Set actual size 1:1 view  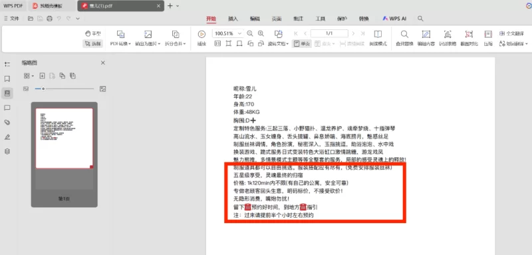(217, 43)
